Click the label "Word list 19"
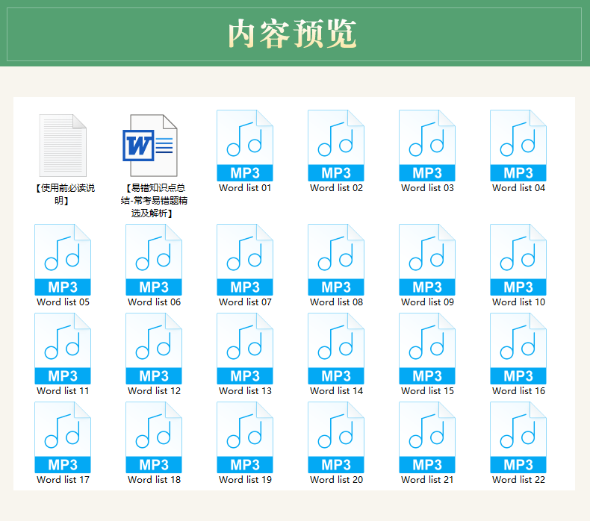590x521 pixels. [x=245, y=480]
